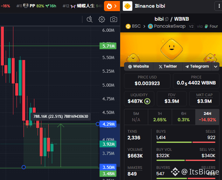
Task: Click the Four platform icon
Action: (x=206, y=26)
